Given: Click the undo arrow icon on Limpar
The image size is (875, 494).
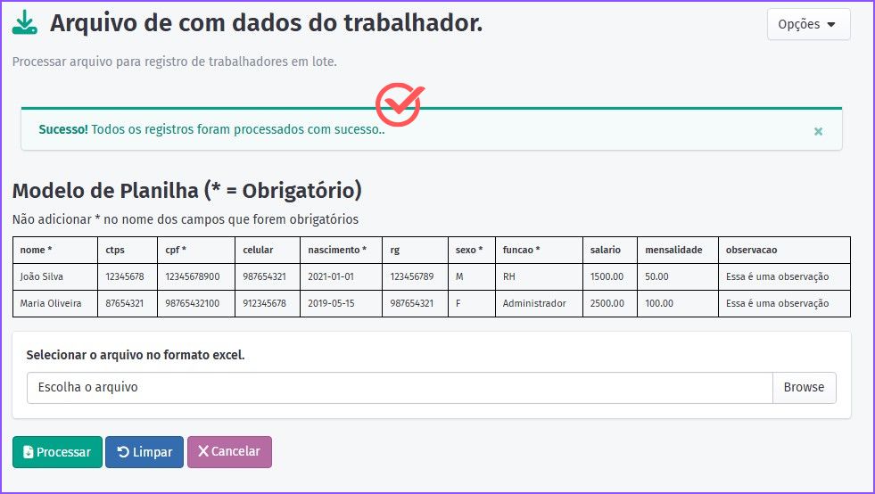Looking at the screenshot, I should [x=123, y=452].
